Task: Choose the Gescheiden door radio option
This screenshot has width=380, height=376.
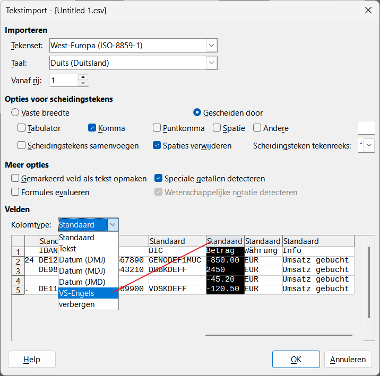Action: click(x=197, y=112)
